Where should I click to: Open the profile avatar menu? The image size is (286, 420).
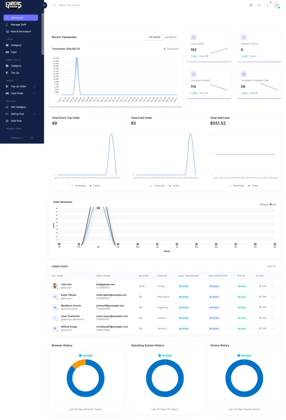pyautogui.click(x=277, y=5)
